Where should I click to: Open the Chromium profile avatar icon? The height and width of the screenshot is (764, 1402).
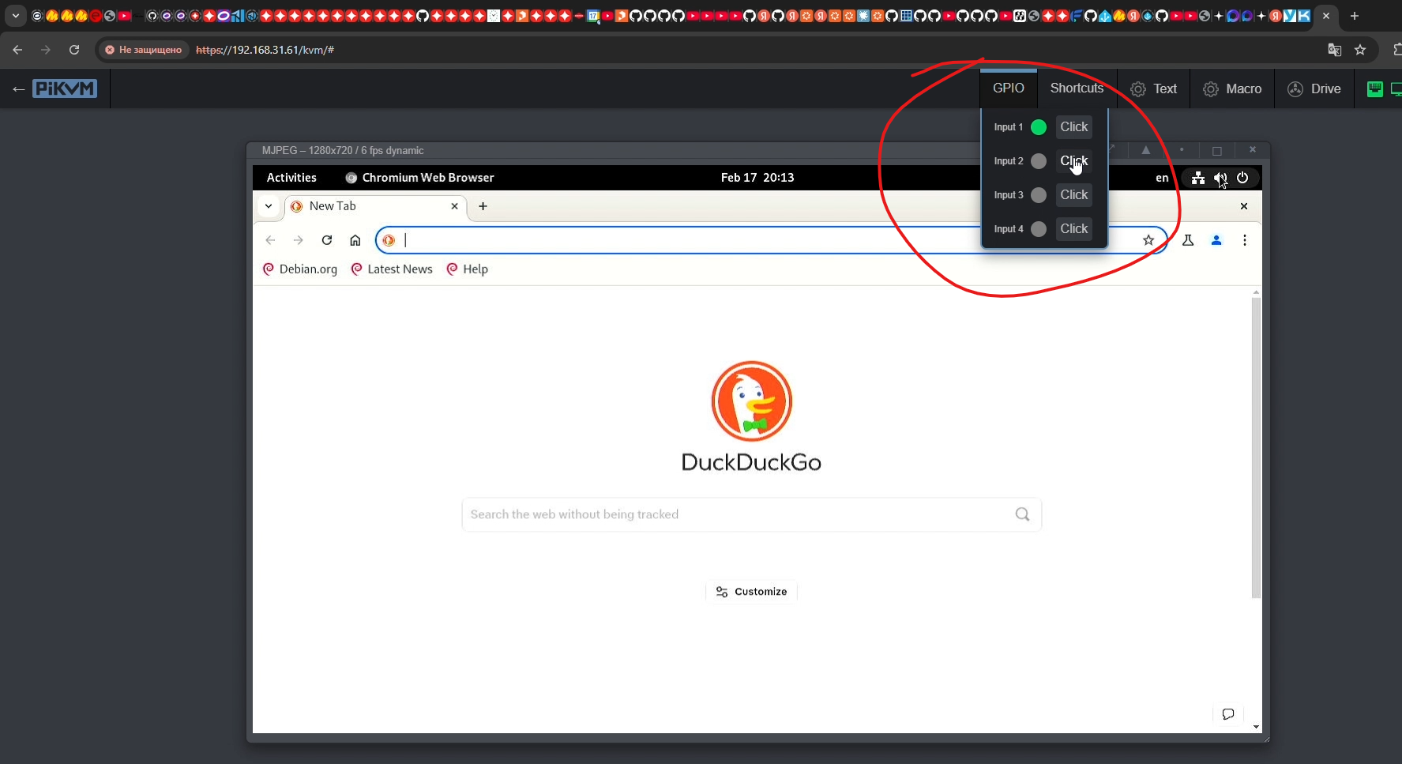coord(1216,240)
